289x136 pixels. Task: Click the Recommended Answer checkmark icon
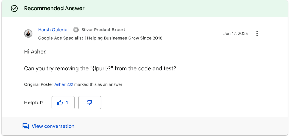pos(14,9)
